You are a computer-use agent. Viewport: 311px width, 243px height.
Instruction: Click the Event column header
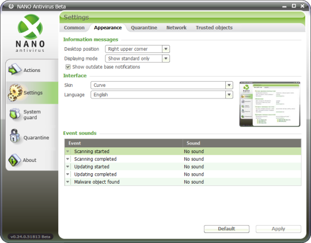(x=124, y=143)
